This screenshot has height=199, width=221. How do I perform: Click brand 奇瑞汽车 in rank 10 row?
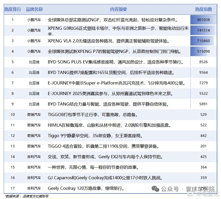[x=34, y=115]
